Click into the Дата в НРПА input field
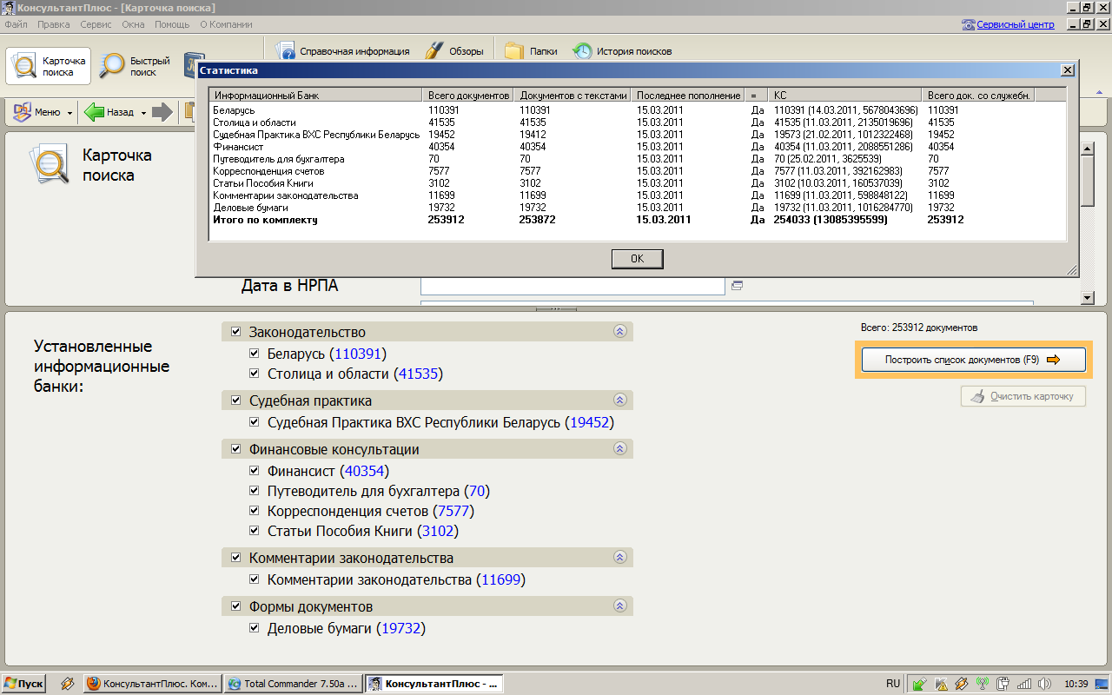Screen dimensions: 1112x695 (573, 286)
